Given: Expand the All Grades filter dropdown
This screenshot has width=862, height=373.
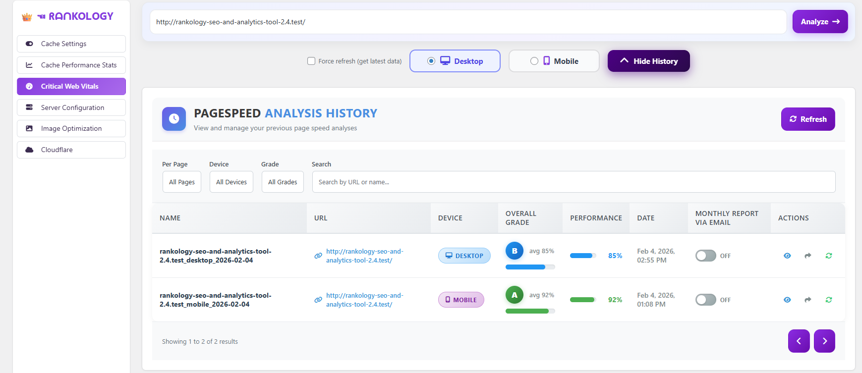Looking at the screenshot, I should pos(283,182).
